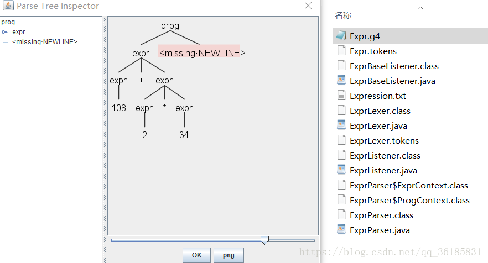Select ExprLexer.tokens file name
This screenshot has height=263, width=488.
[384, 141]
